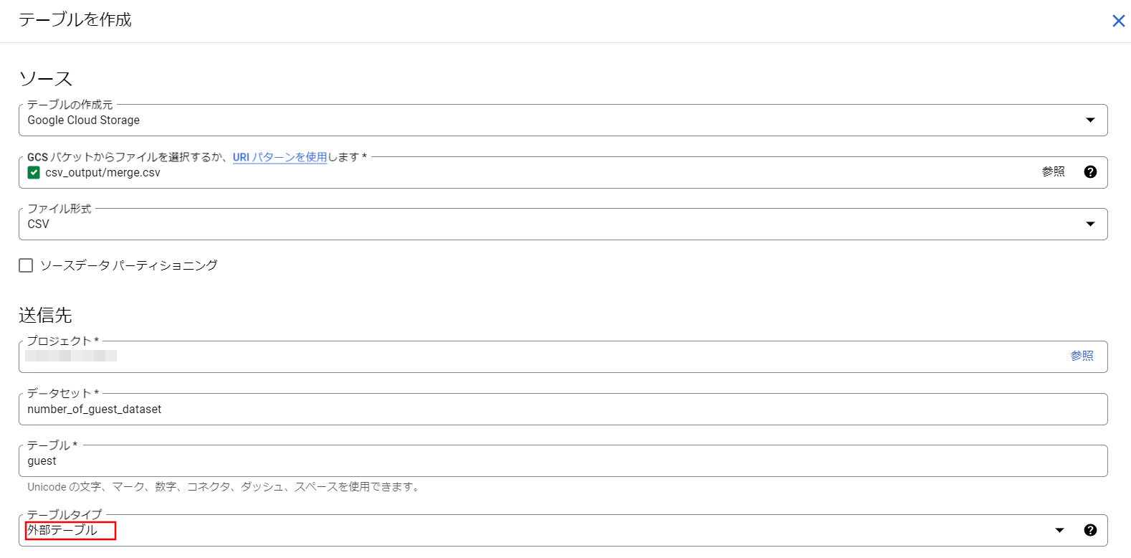1131x558 pixels.
Task: Click the question mark icon at bottom right
Action: click(1090, 530)
